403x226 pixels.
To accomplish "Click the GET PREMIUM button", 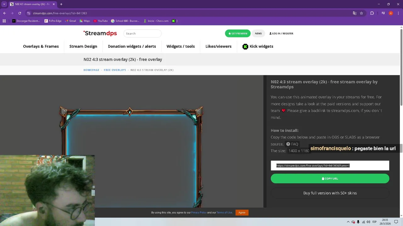I will 238,34.
